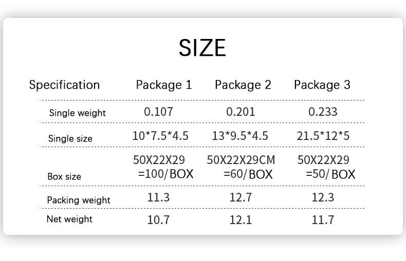Select the 13*9.5*4.5 single size value
Image resolution: width=406 pixels, height=261 pixels.
240,136
